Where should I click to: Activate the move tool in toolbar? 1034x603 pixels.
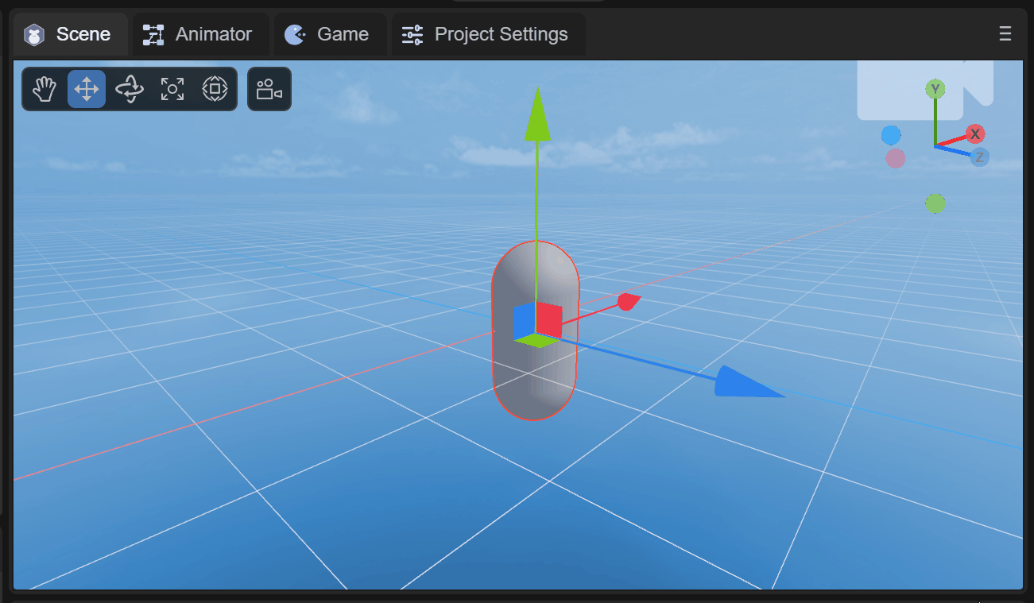[87, 89]
